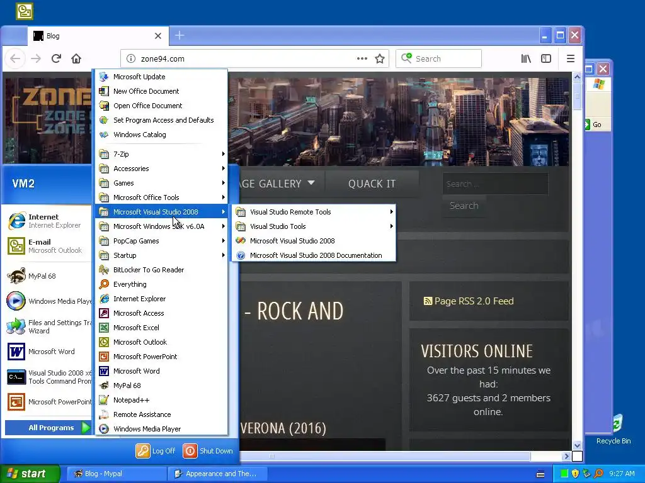Viewport: 645px width, 483px height.
Task: Launch Microsoft Update from programs list
Action: click(x=161, y=77)
